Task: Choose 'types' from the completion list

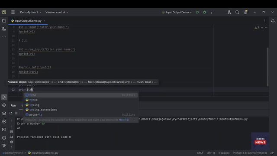Action: tap(81, 100)
